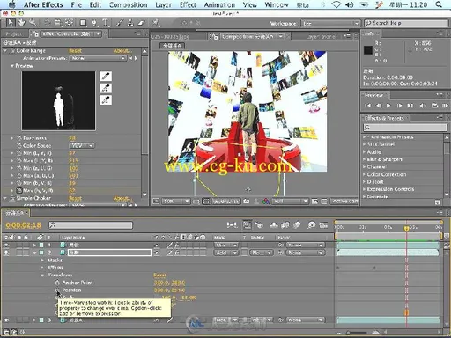This screenshot has height=338, width=451.
Task: Toggle region of interest icon in viewer
Action: coord(314,202)
